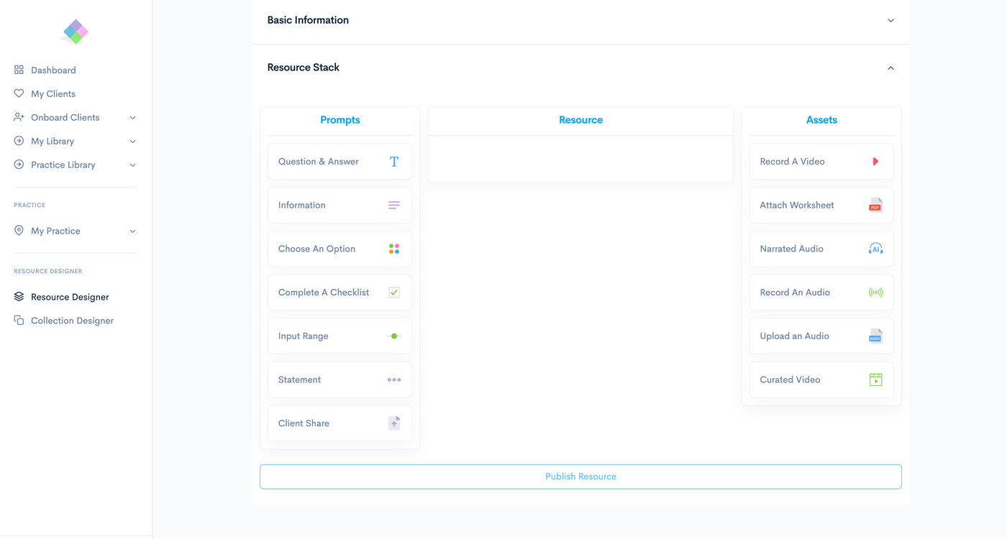The height and width of the screenshot is (539, 1007).
Task: Click the empty Resource drop area
Action: pos(580,159)
